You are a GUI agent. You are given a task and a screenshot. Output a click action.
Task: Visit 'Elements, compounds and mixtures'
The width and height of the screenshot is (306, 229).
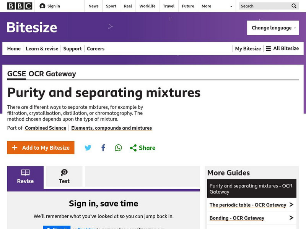[x=111, y=128]
